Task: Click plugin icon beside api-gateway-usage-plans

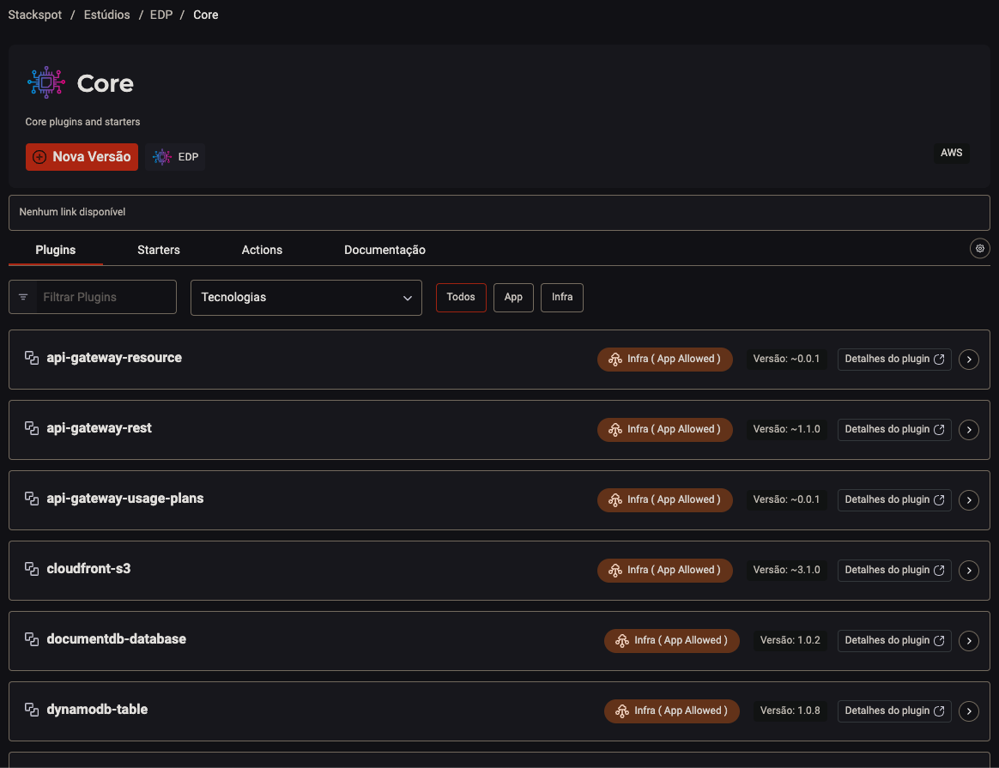Action: (x=31, y=499)
